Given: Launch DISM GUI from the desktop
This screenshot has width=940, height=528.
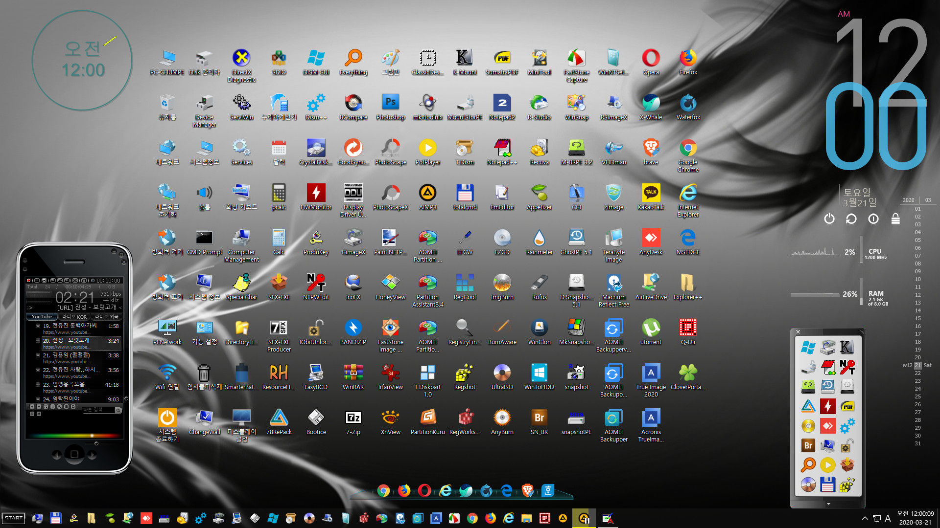Looking at the screenshot, I should (316, 62).
